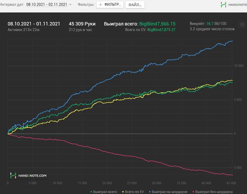This screenshot has height=194, width=247.
Task: Click the pink Выиграл без шоудауна legend dot
Action: pos(193,192)
